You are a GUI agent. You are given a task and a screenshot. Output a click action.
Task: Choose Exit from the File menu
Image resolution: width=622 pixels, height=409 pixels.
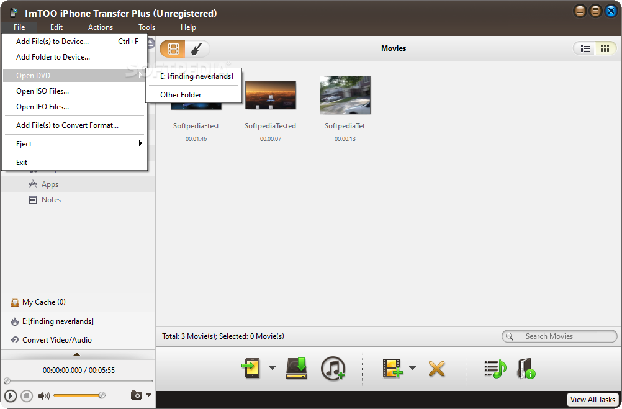pyautogui.click(x=74, y=163)
